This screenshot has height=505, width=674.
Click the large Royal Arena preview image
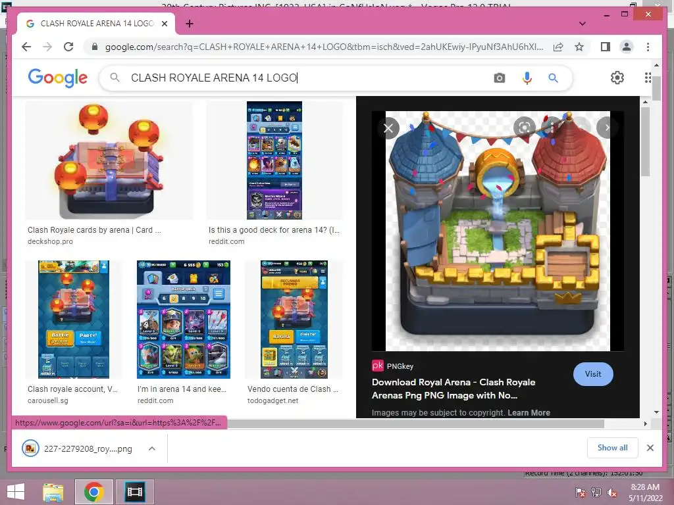pos(498,231)
